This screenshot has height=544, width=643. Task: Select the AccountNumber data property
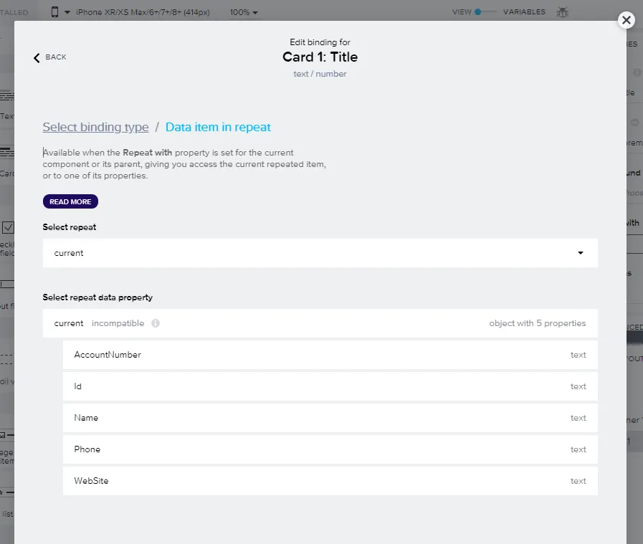tap(330, 355)
